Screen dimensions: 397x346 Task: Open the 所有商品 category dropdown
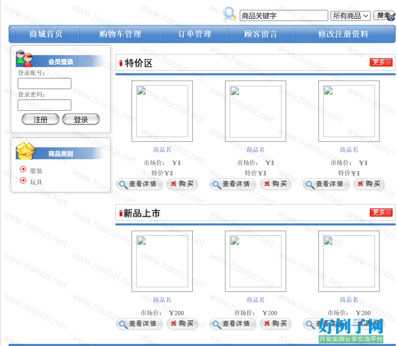click(x=351, y=16)
